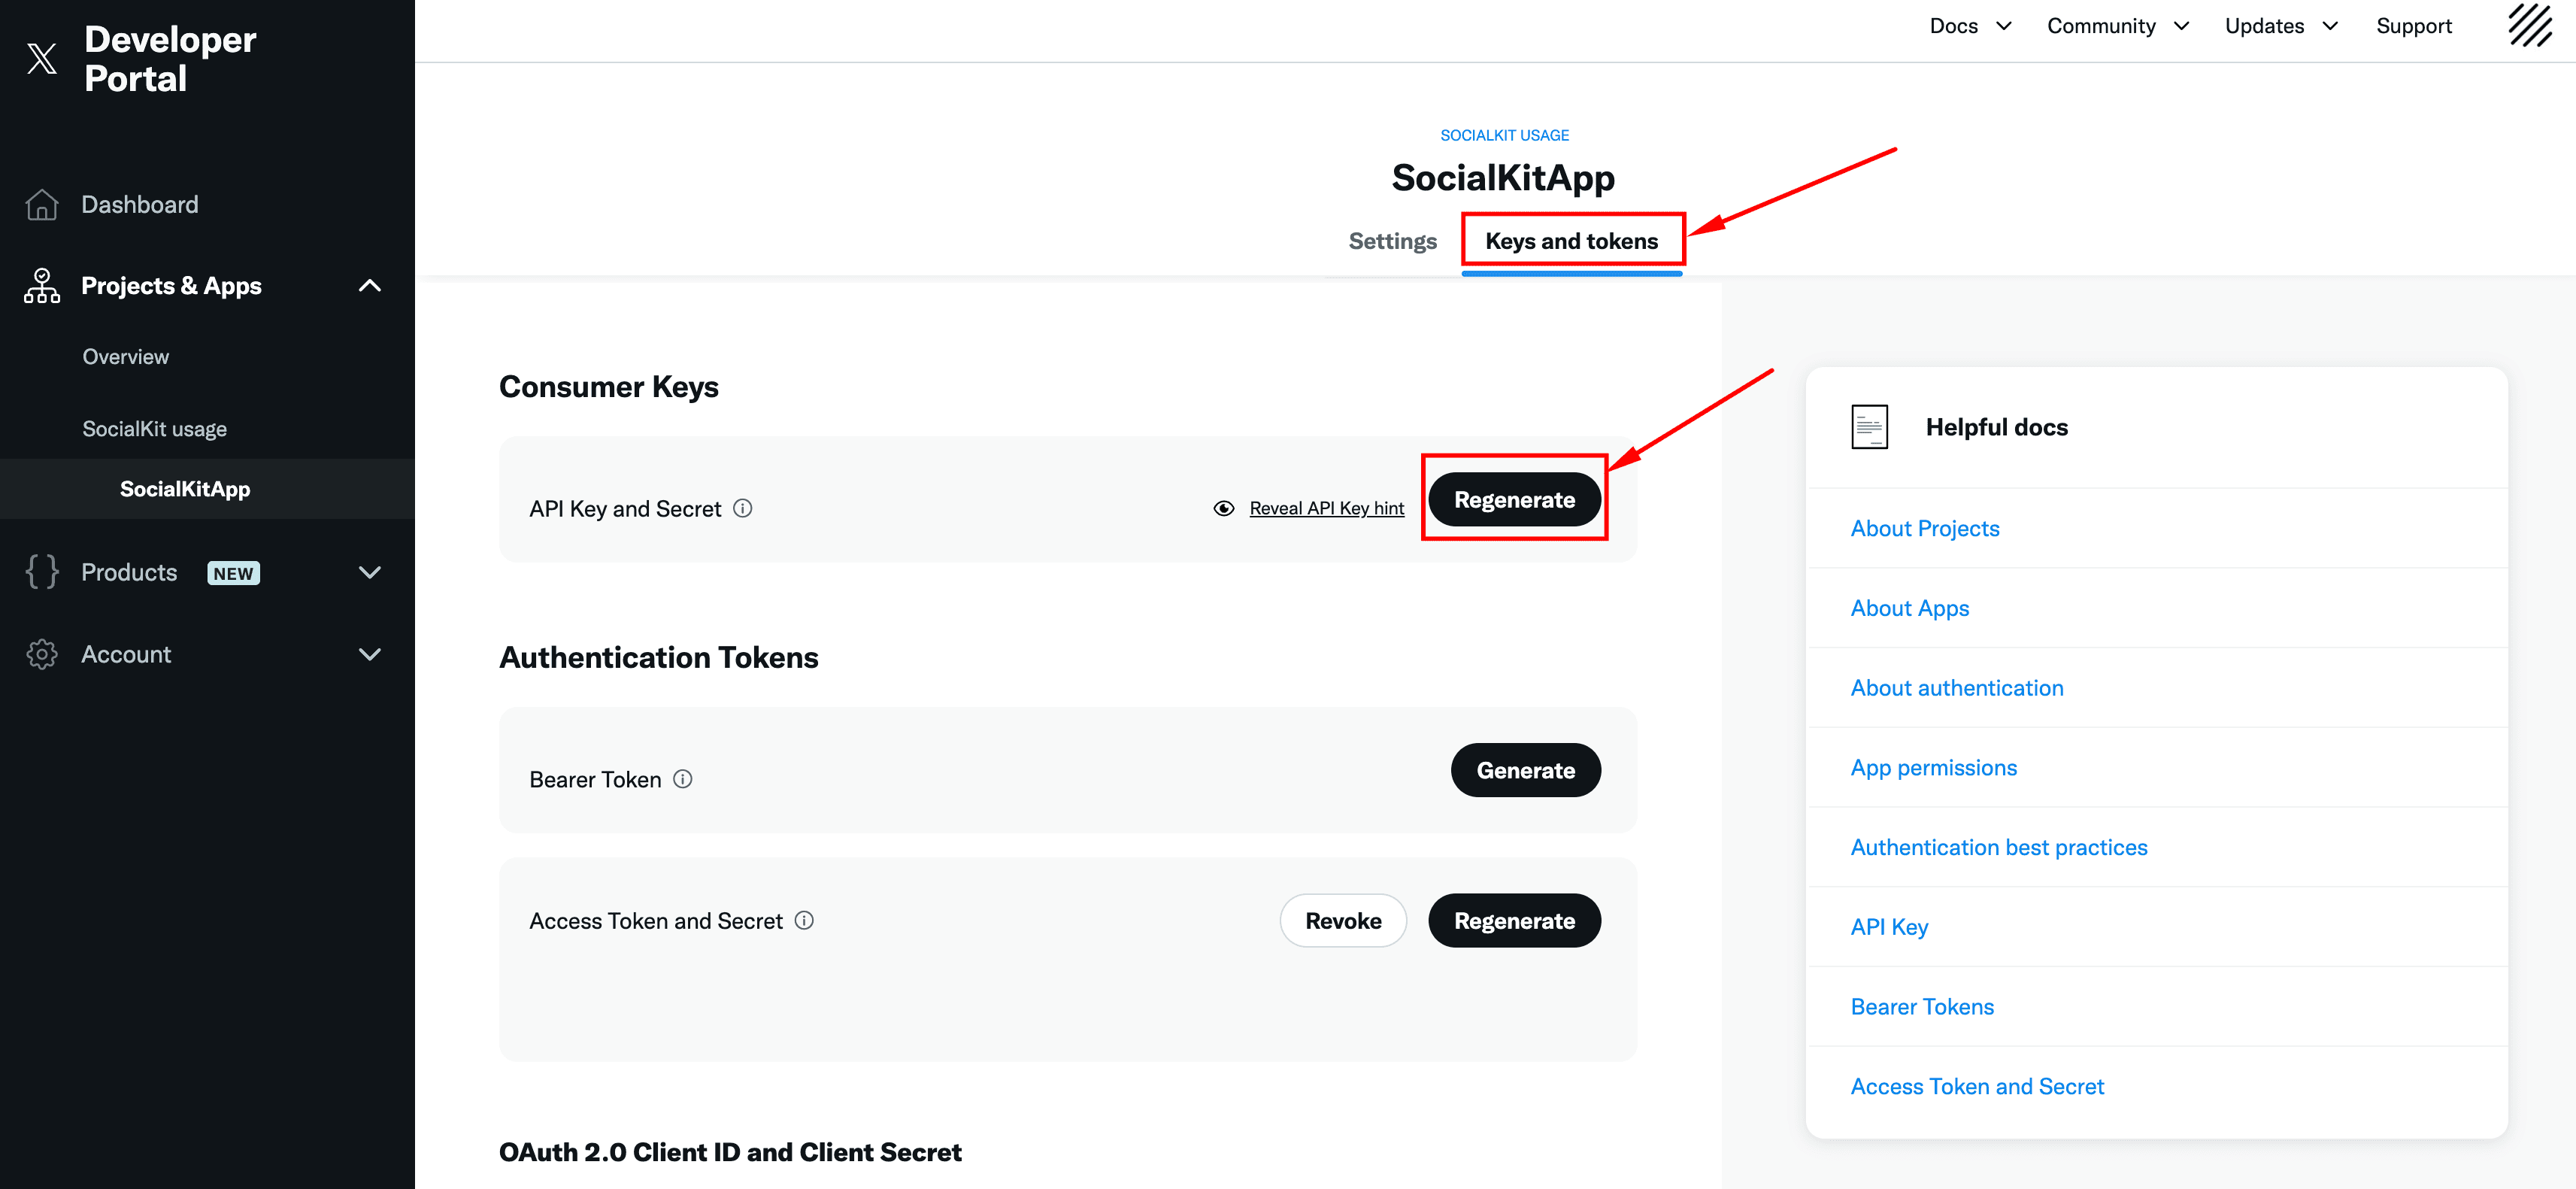Click the X logo in Developer Portal header
The width and height of the screenshot is (2576, 1189).
tap(42, 58)
